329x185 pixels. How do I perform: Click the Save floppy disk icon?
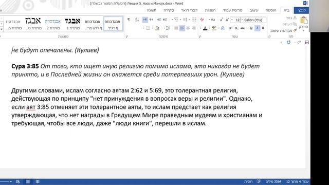click(306, 42)
